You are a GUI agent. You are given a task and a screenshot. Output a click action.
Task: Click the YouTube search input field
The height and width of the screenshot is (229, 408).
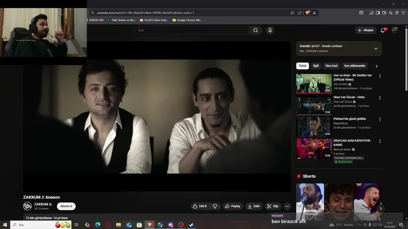tap(192, 30)
